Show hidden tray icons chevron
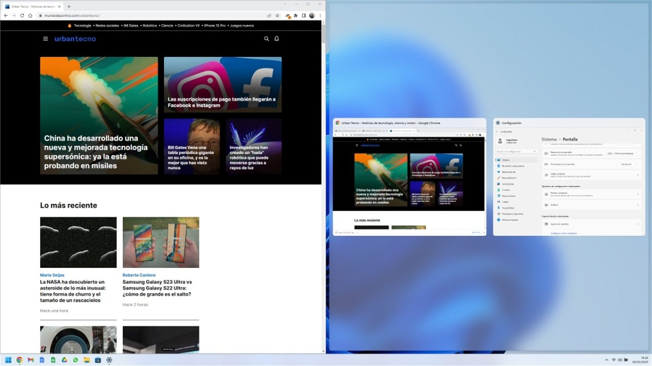The height and width of the screenshot is (366, 652). coord(607,360)
